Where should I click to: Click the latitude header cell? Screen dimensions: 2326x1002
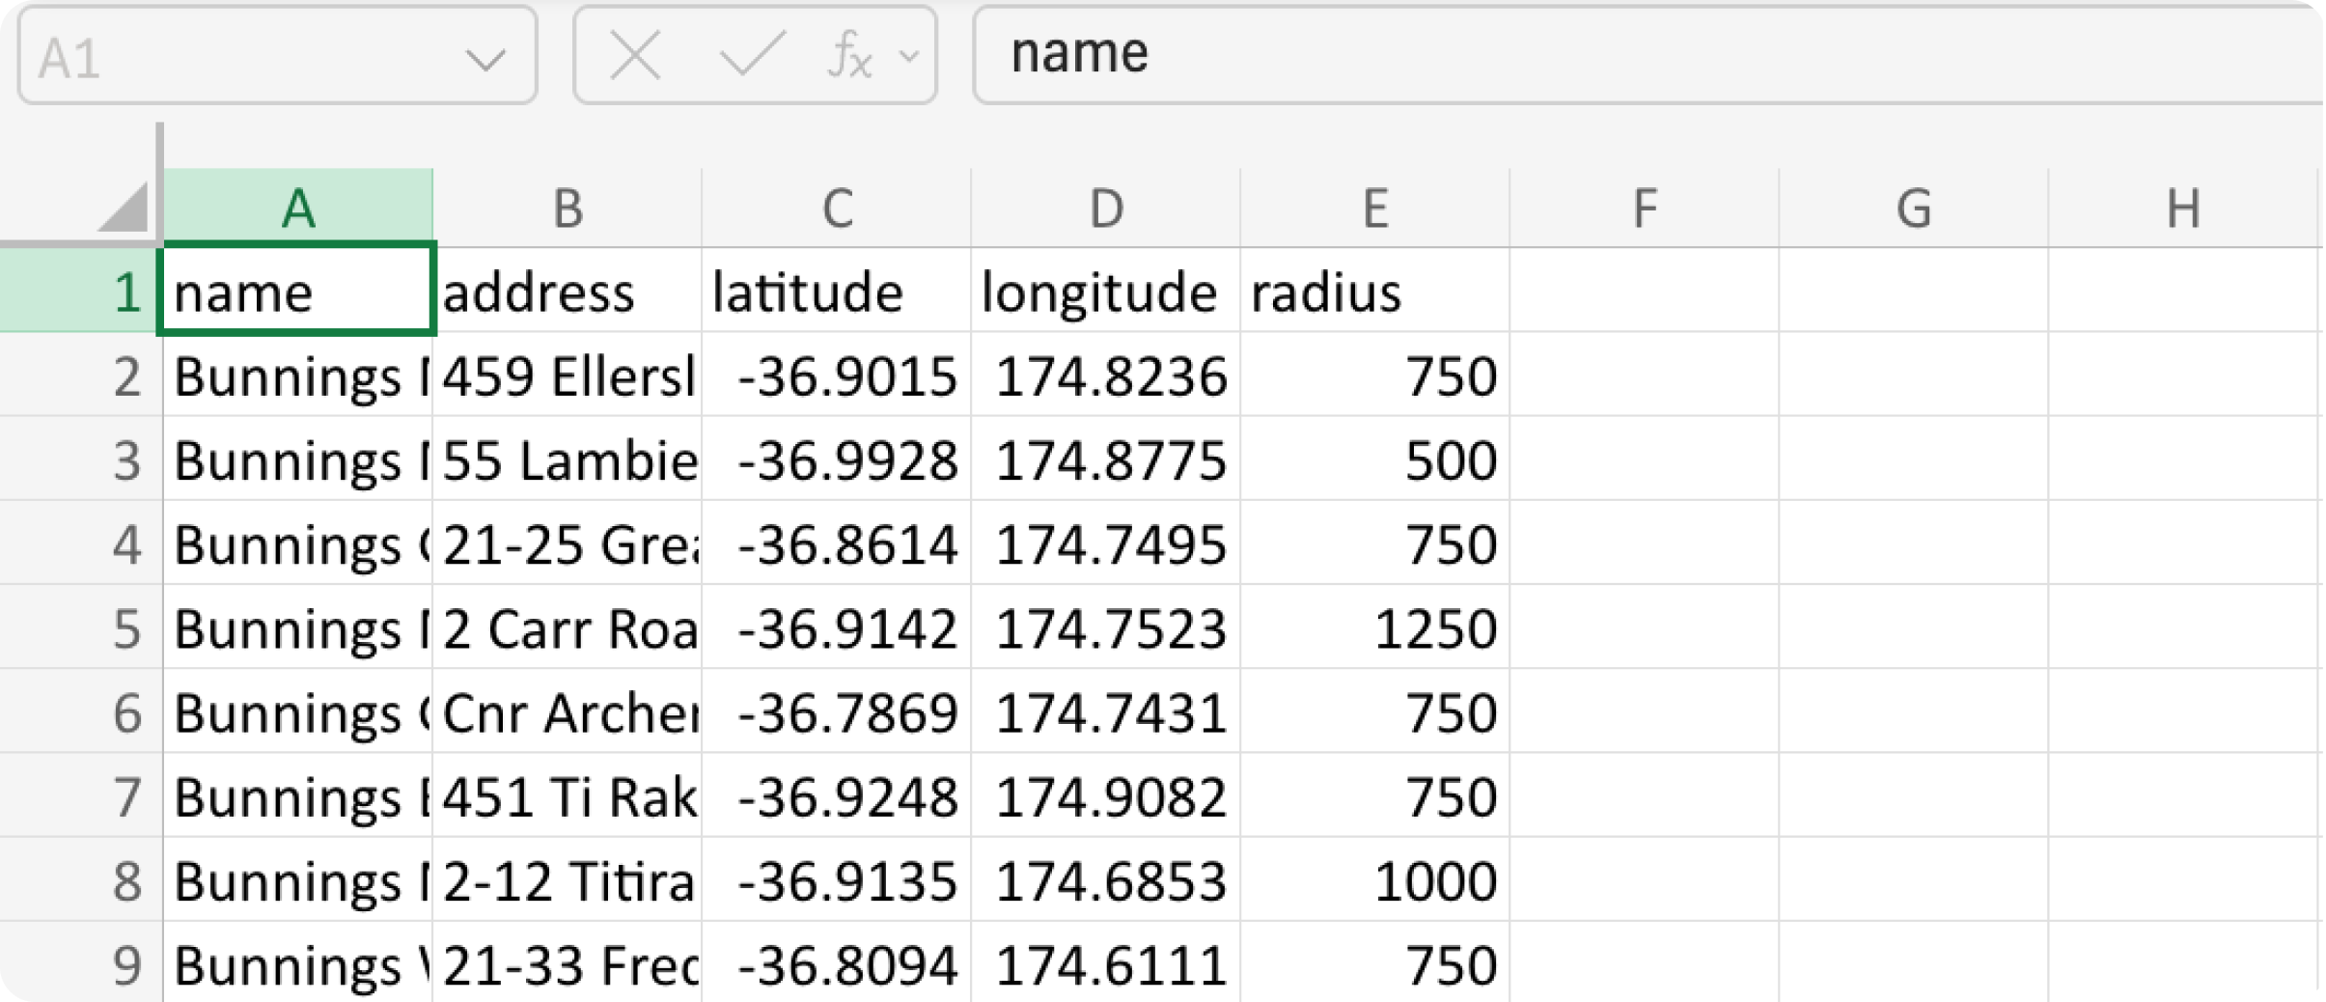pos(837,291)
